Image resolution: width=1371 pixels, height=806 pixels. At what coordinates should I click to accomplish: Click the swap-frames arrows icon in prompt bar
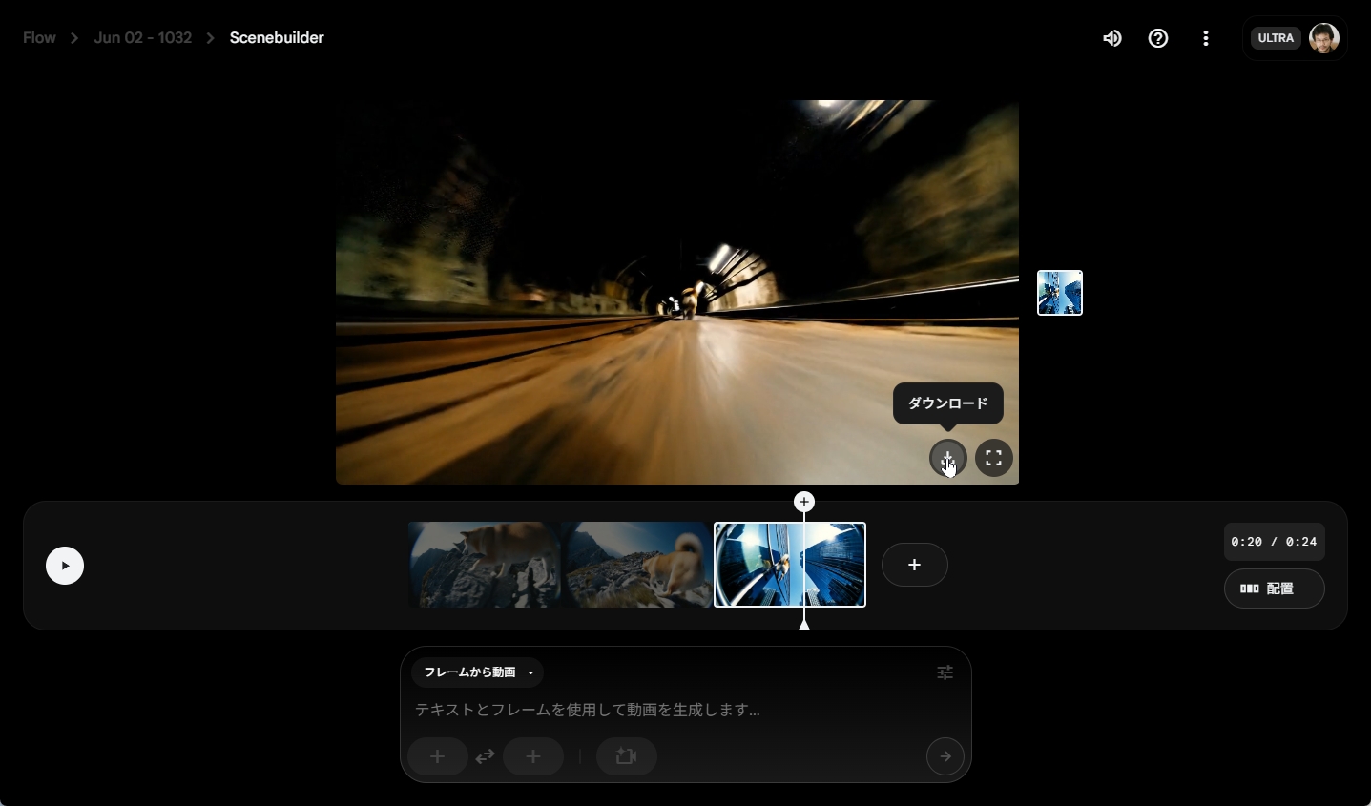485,756
